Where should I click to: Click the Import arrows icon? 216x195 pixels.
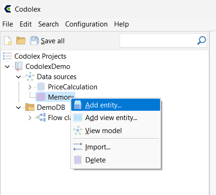click(x=78, y=147)
